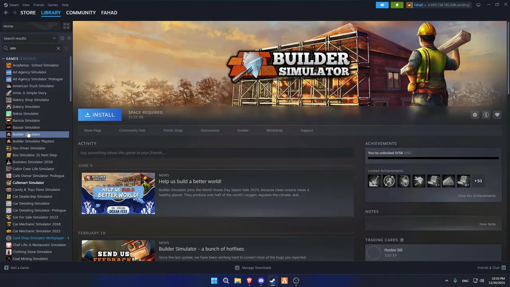Image resolution: width=510 pixels, height=287 pixels.
Task: Open the library grid collections view
Action: pyautogui.click(x=67, y=26)
